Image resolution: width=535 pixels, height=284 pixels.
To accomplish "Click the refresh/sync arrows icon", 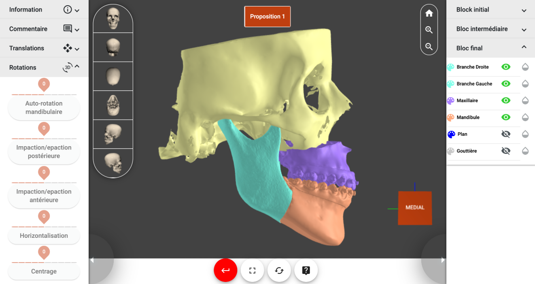I will [279, 270].
